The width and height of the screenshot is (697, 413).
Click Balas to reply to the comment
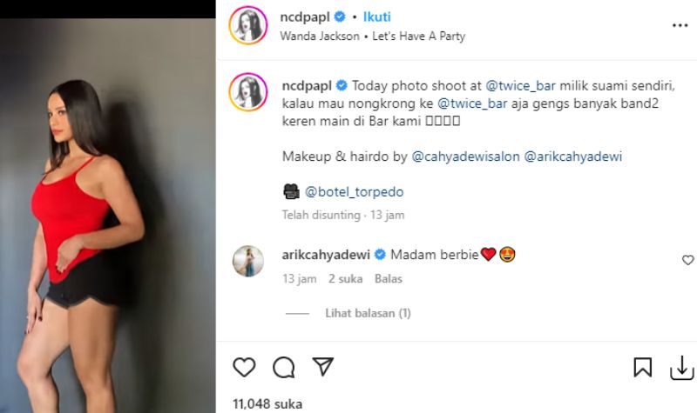388,279
